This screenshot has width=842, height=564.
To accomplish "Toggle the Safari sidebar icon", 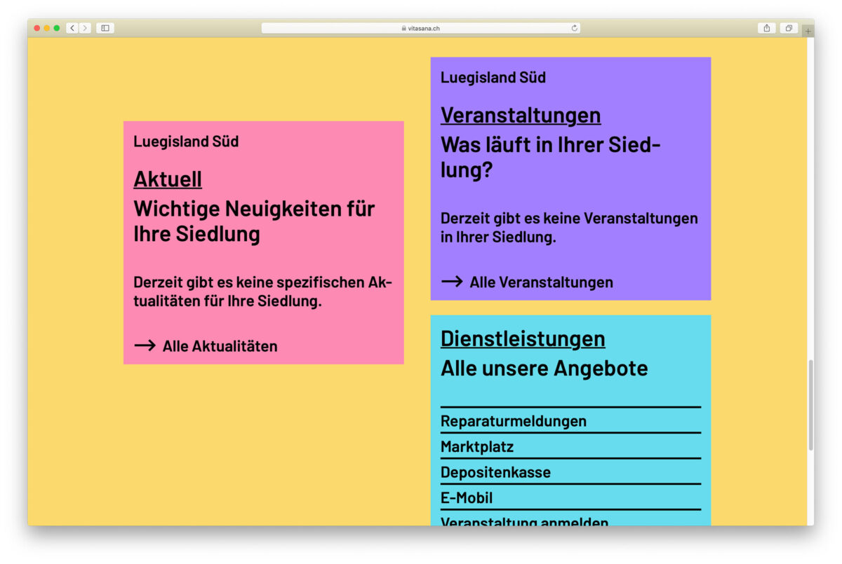I will [105, 28].
